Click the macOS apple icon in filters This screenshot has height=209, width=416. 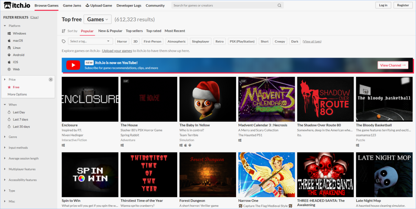point(9,40)
